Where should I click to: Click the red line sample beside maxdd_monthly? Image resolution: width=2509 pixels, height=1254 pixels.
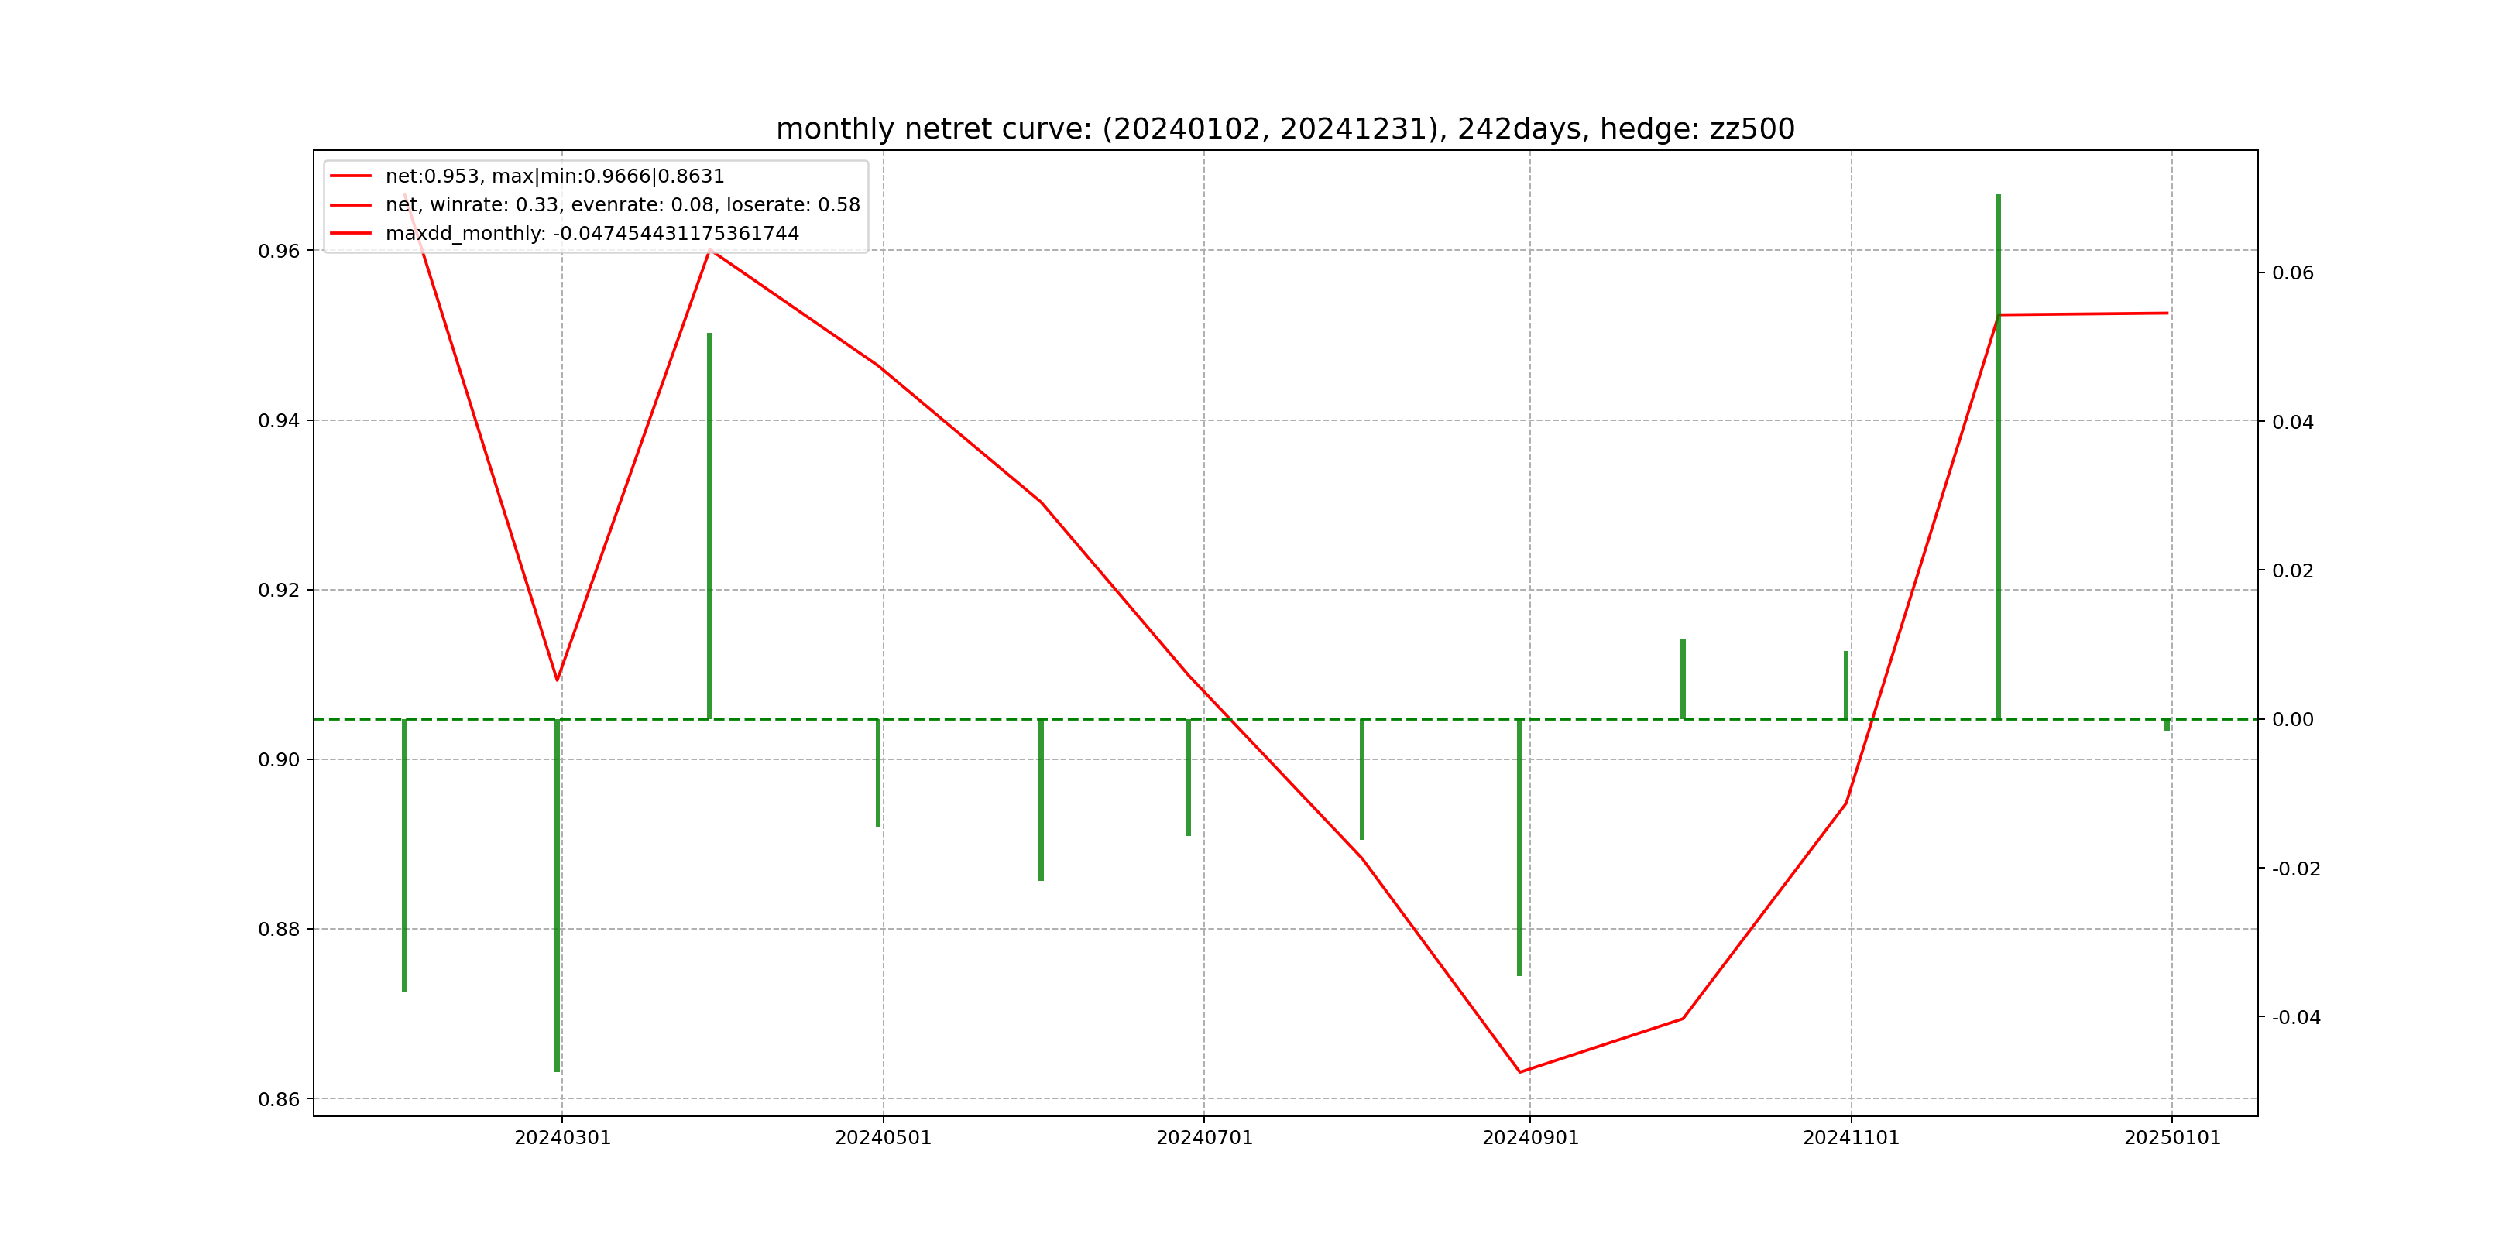(x=351, y=234)
